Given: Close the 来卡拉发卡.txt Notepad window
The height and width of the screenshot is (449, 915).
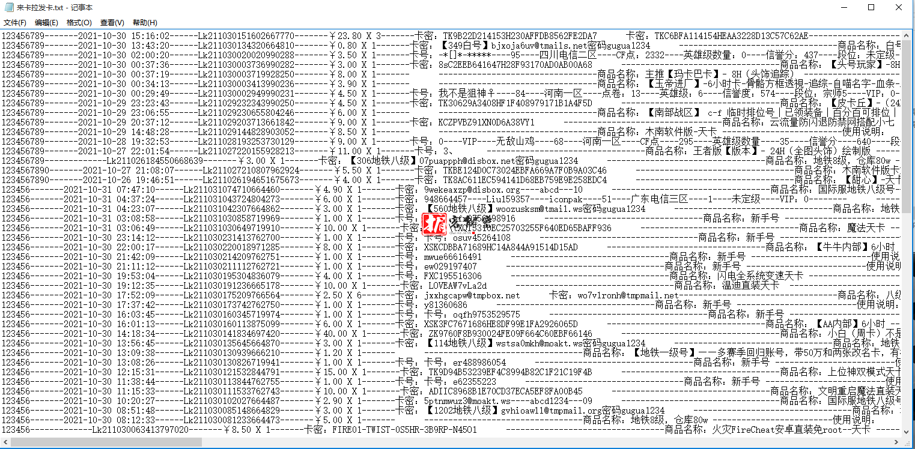Looking at the screenshot, I should [x=899, y=8].
